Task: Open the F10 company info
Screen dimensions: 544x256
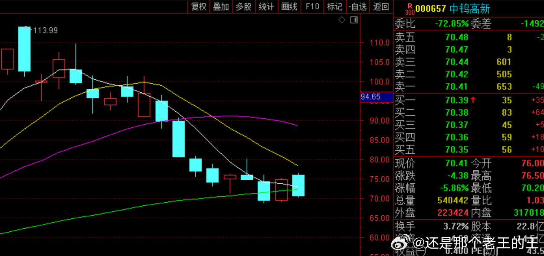Action: click(x=312, y=6)
